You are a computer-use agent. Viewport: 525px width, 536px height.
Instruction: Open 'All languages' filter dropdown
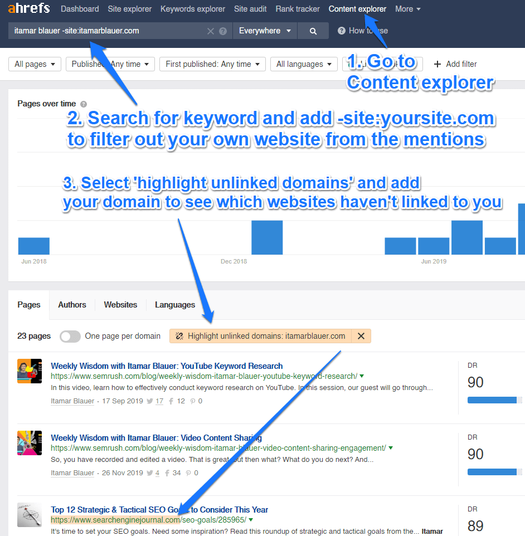[x=304, y=64]
